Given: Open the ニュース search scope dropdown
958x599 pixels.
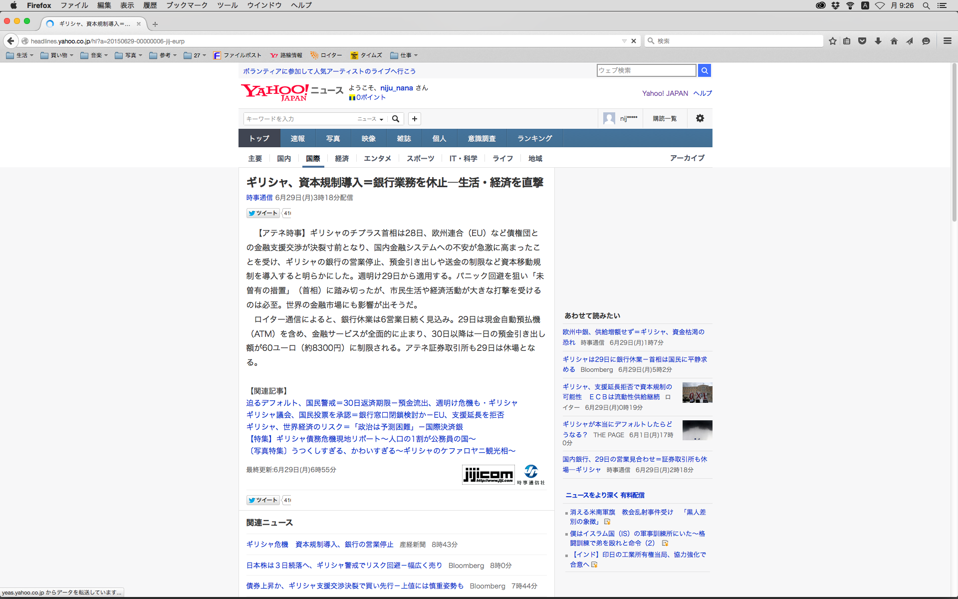Looking at the screenshot, I should (x=370, y=119).
